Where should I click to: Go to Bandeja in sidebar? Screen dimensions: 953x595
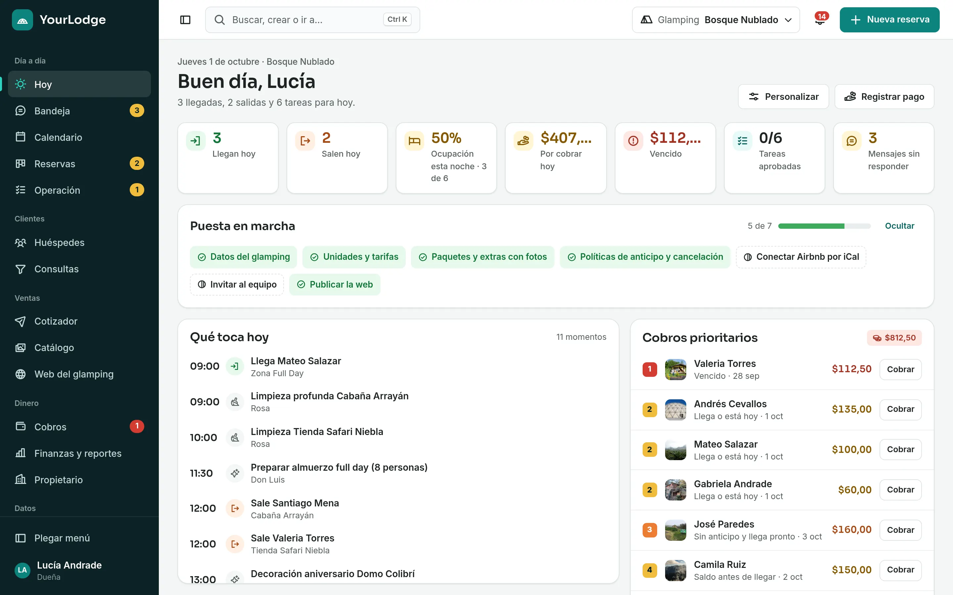click(x=79, y=111)
